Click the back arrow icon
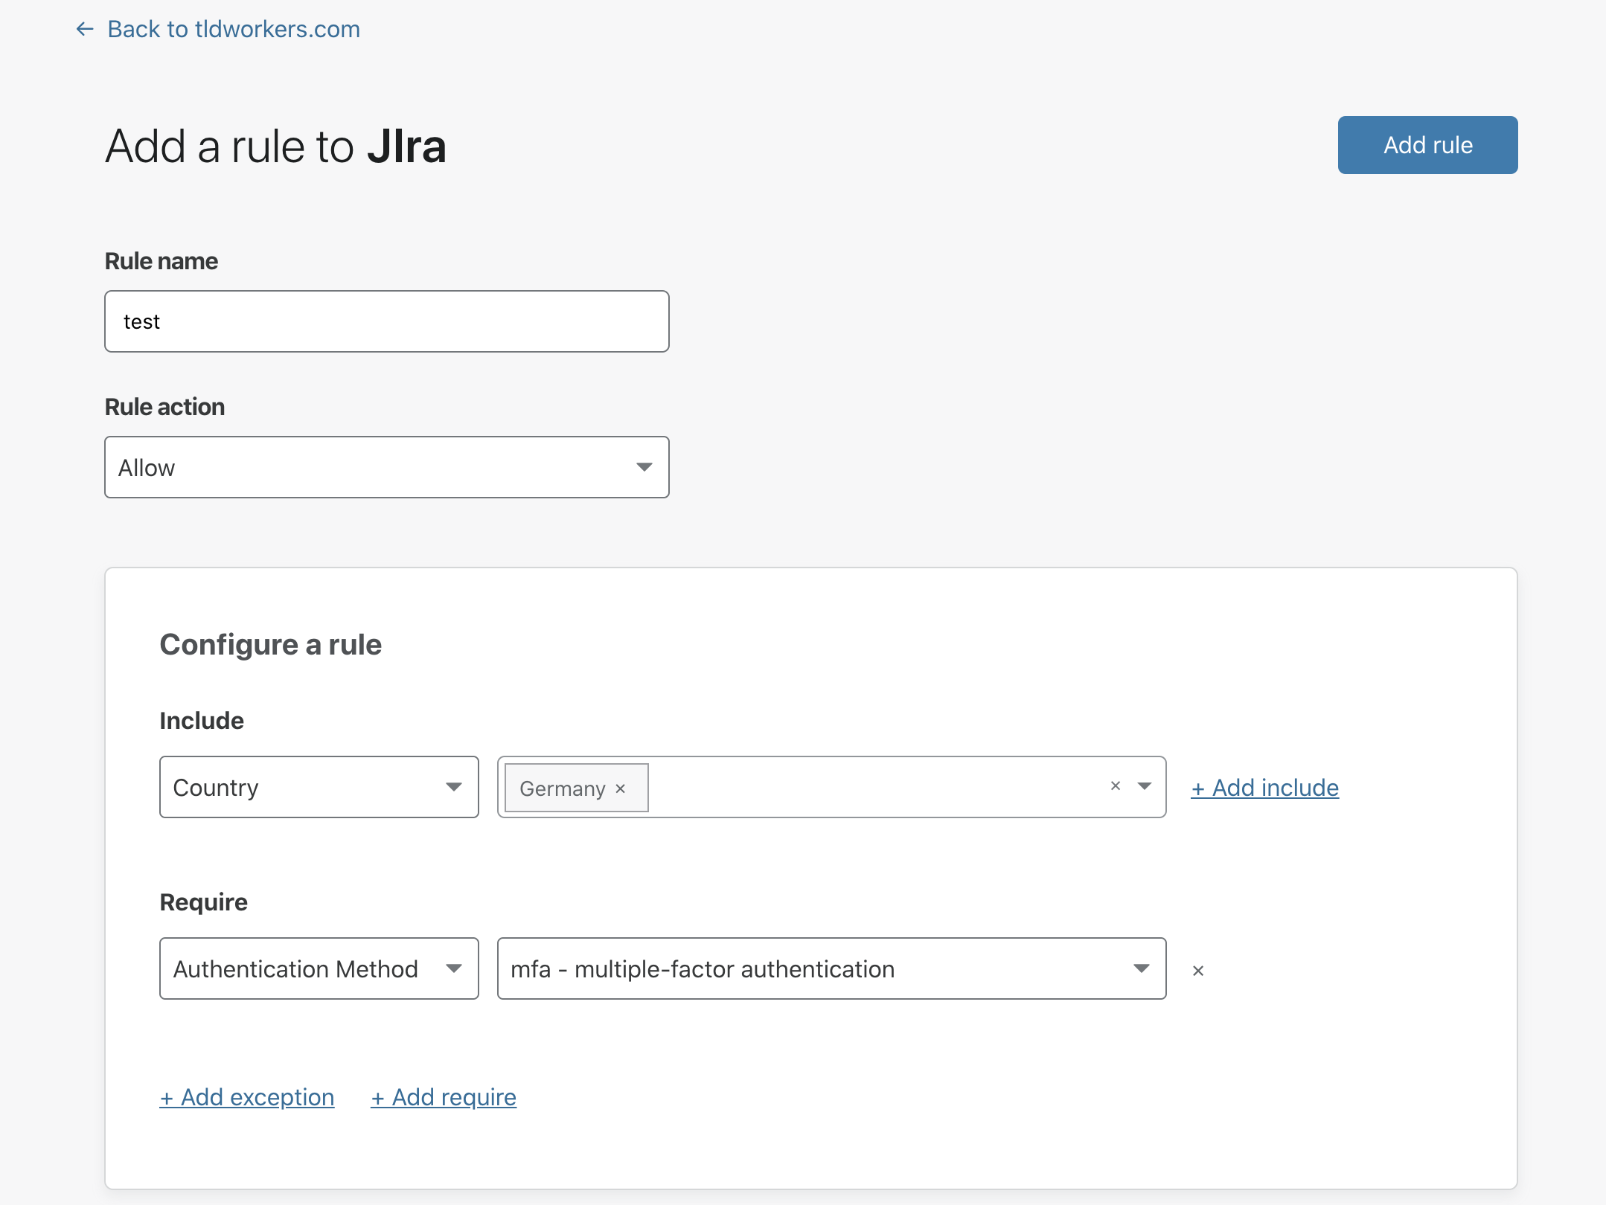1606x1205 pixels. pos(85,29)
